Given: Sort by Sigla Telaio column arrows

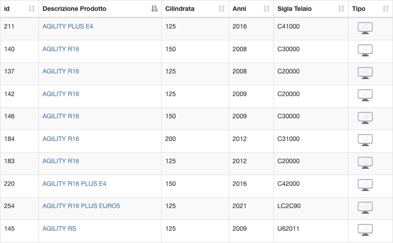Looking at the screenshot, I should pos(341,9).
